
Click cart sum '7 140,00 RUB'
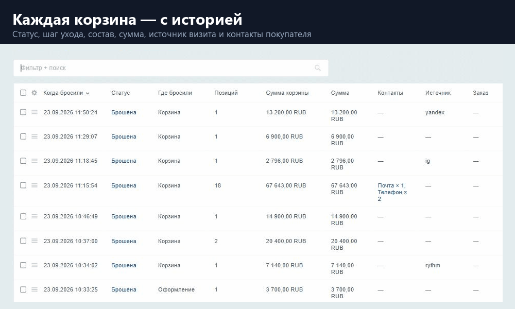click(x=284, y=265)
